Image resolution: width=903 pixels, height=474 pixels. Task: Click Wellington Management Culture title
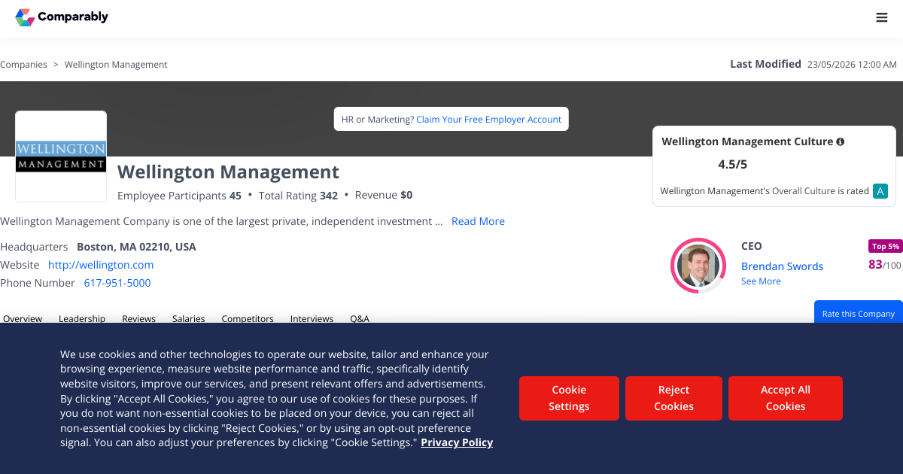(747, 141)
